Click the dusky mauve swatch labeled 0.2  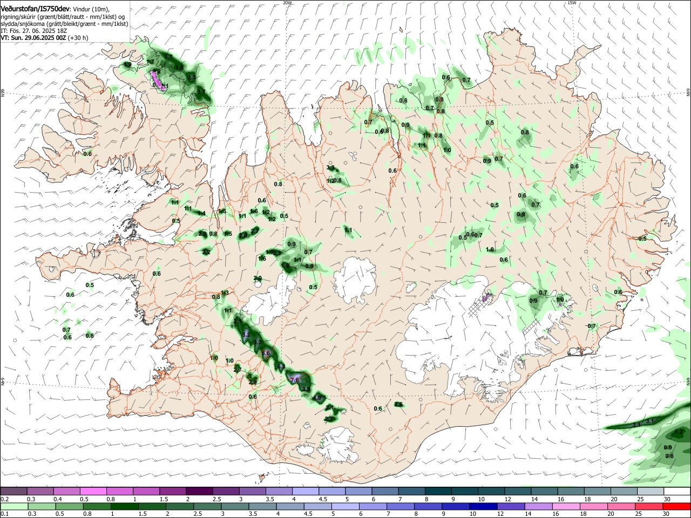coord(13,491)
